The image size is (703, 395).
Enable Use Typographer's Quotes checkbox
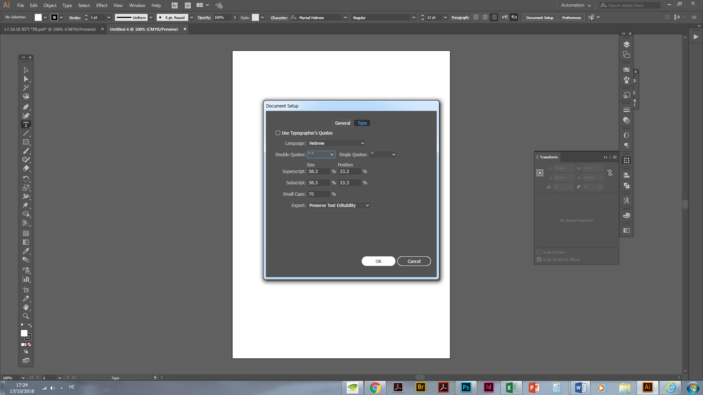[278, 133]
